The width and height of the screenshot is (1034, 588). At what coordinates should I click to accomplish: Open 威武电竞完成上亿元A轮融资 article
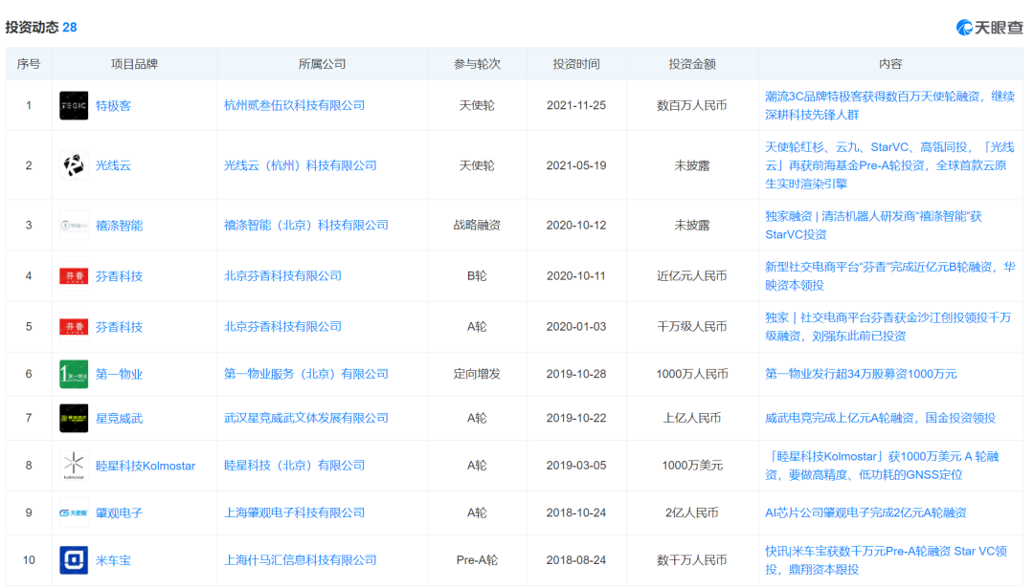[x=881, y=418]
